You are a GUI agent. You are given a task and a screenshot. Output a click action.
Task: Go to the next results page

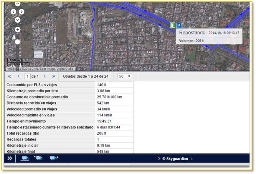[44, 76]
